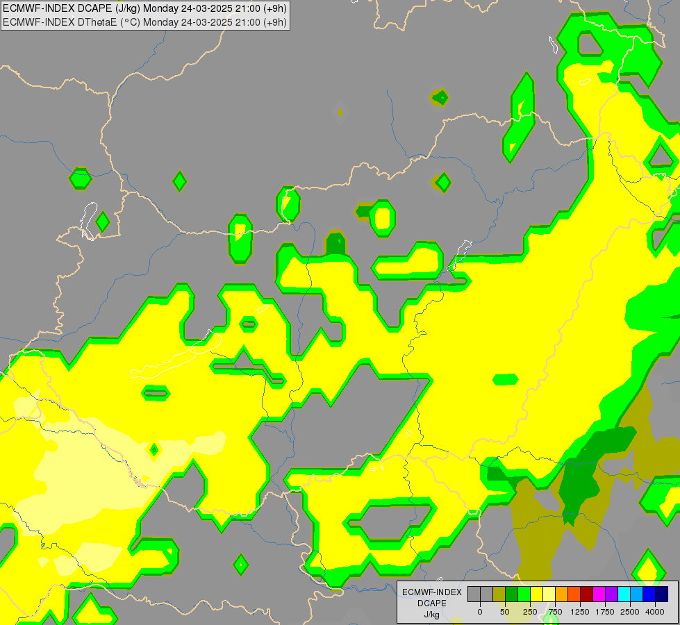Image resolution: width=680 pixels, height=625 pixels.
Task: Click the title line 'ECMWF-INDEX DCAPE (J/kg)'
Action: [x=72, y=8]
